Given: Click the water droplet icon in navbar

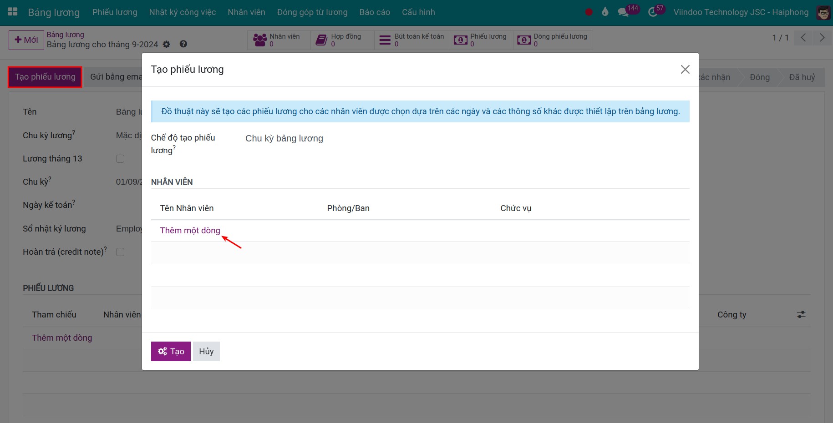Looking at the screenshot, I should [x=605, y=12].
